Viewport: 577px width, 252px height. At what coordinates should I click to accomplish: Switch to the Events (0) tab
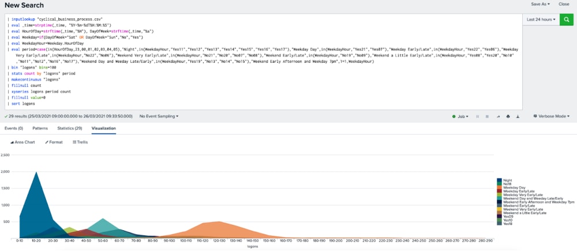[14, 128]
